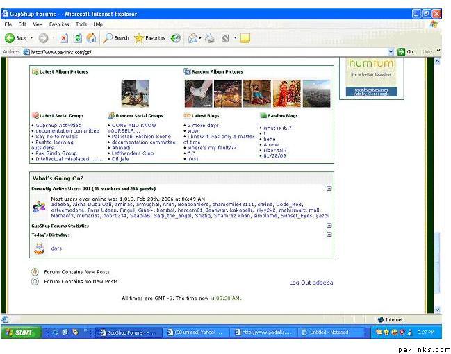
Task: Open the Gupshup Activities social group link
Action: tap(58, 126)
